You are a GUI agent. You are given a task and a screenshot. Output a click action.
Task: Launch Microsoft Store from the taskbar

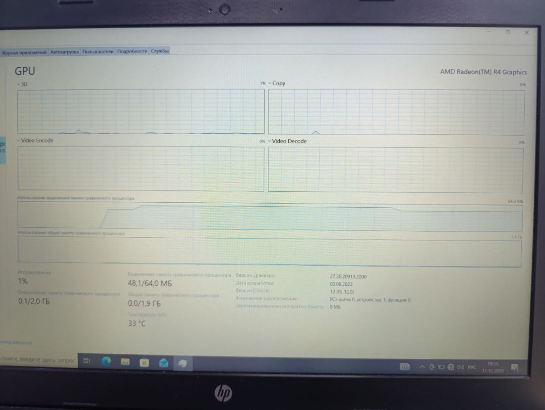point(144,362)
